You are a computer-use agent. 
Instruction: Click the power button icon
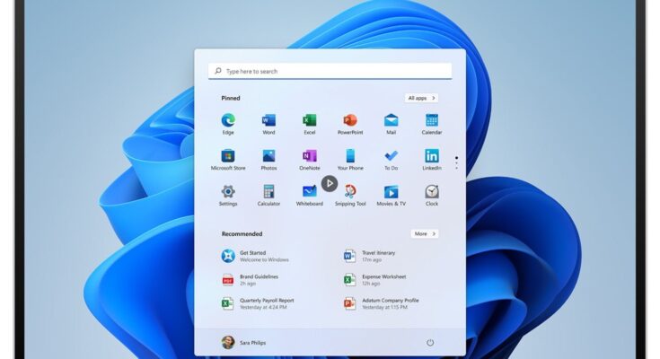[x=430, y=343]
